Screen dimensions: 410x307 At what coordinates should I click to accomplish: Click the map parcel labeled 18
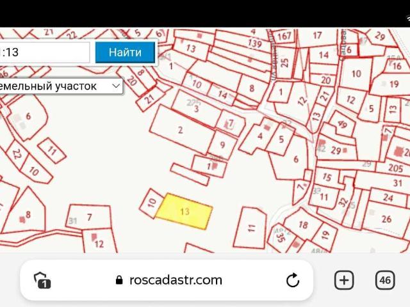(302, 225)
